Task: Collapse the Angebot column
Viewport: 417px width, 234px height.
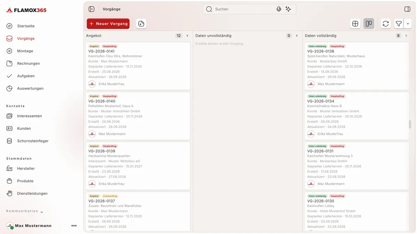Action: click(187, 36)
